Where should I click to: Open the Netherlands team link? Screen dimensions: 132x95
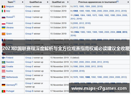(x=12, y=77)
